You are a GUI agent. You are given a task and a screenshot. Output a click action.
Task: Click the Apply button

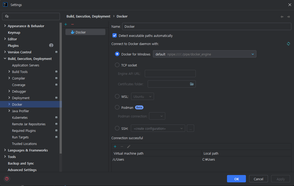point(281,179)
